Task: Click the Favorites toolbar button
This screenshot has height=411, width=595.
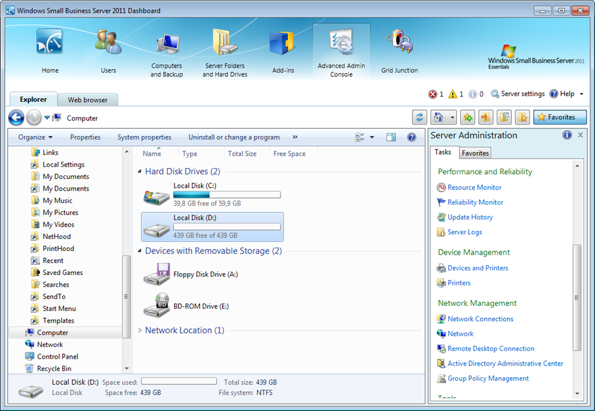Action: coord(560,117)
